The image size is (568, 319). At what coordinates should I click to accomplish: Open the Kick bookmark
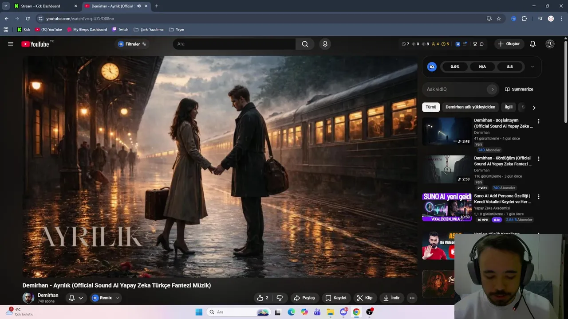[24, 29]
